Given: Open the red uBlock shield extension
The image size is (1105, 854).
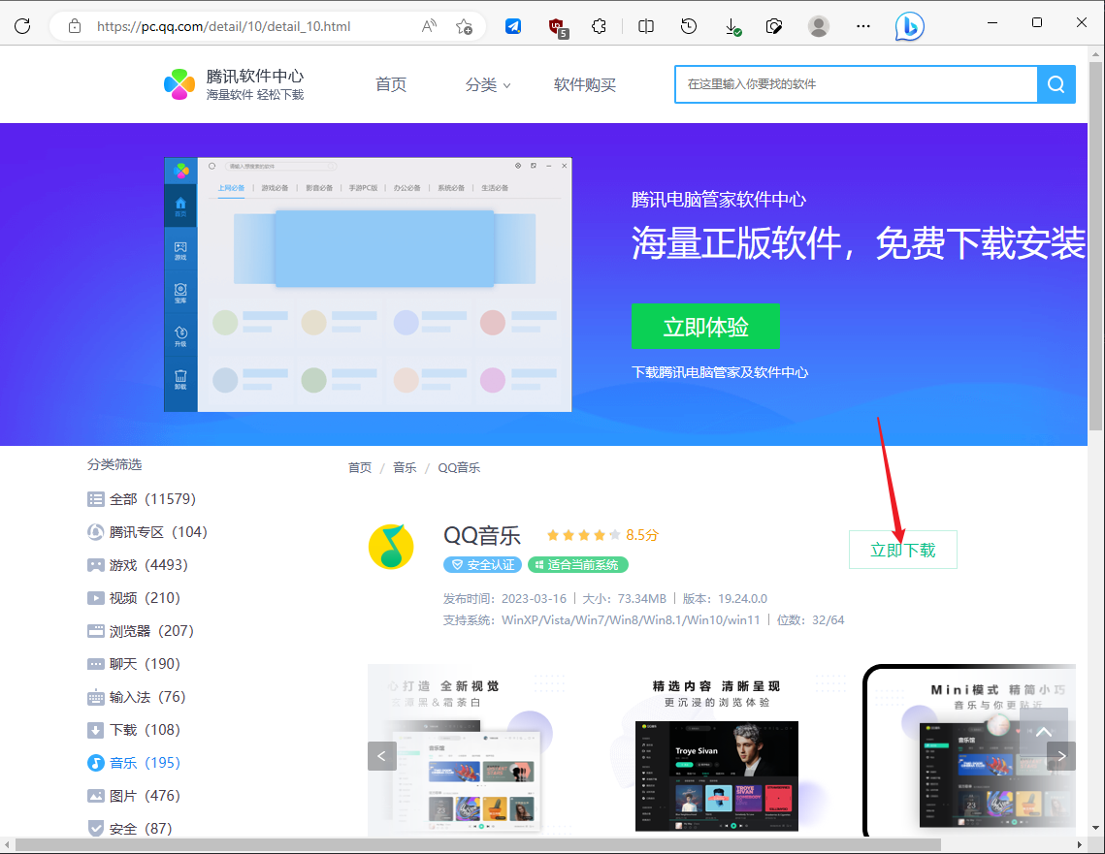Looking at the screenshot, I should point(558,27).
